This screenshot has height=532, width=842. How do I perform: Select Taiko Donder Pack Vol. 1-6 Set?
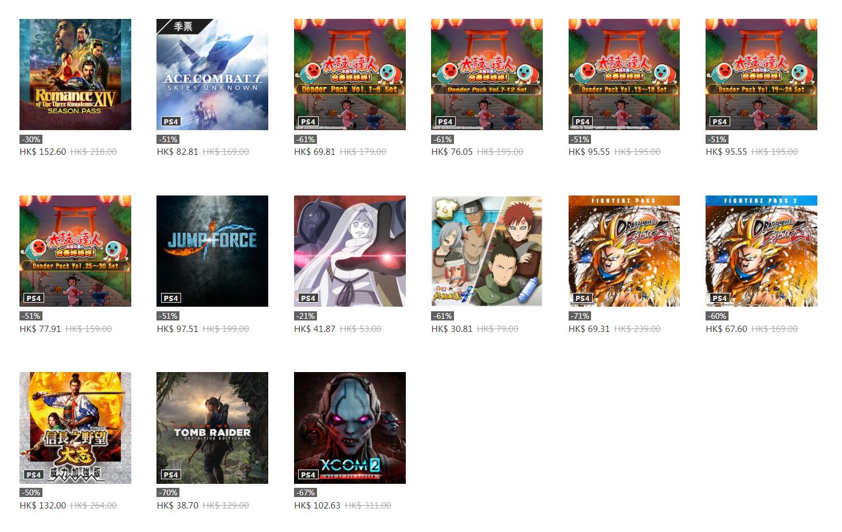(350, 75)
